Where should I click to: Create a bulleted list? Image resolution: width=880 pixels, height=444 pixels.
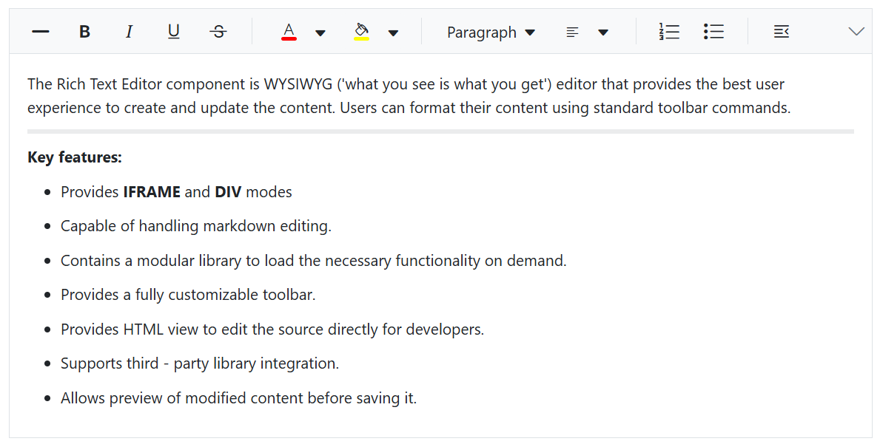pyautogui.click(x=713, y=31)
